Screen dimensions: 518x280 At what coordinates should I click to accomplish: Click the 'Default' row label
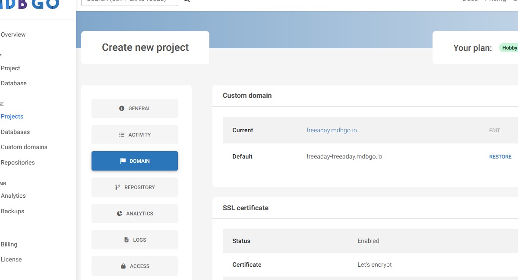pyautogui.click(x=243, y=156)
